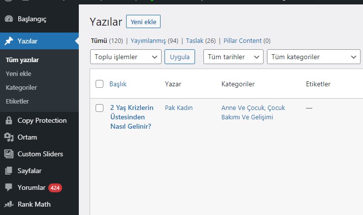Open the Tüm tarihler date filter
The height and width of the screenshot is (215, 363).
pyautogui.click(x=233, y=57)
